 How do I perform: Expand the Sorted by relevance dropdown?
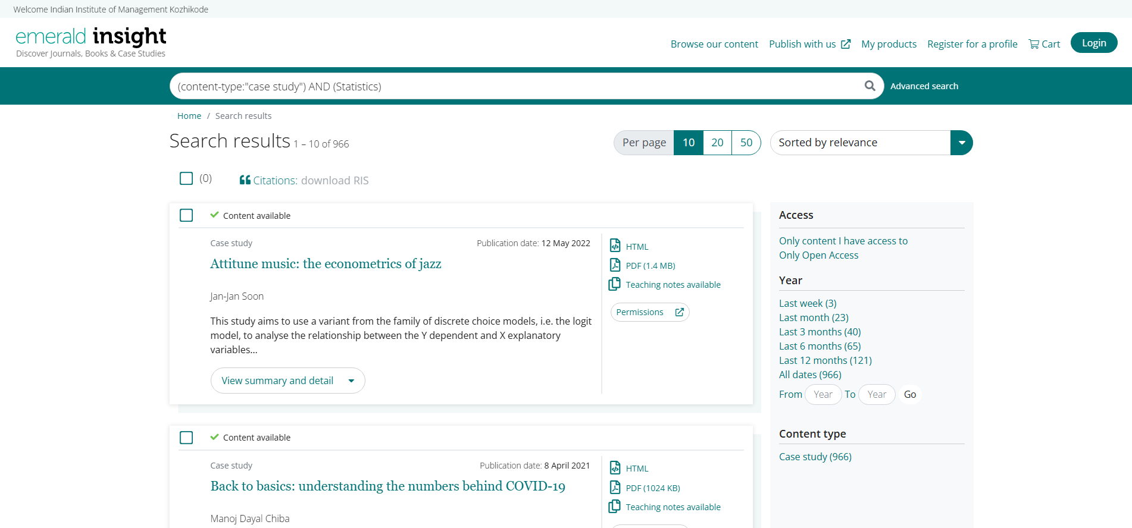coord(961,143)
